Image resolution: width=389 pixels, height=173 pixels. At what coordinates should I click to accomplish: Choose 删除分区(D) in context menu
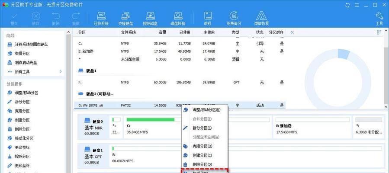point(205,164)
